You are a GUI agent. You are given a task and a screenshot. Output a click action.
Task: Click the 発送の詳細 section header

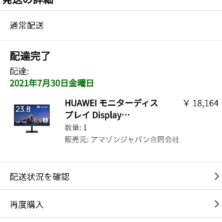click(28, 2)
